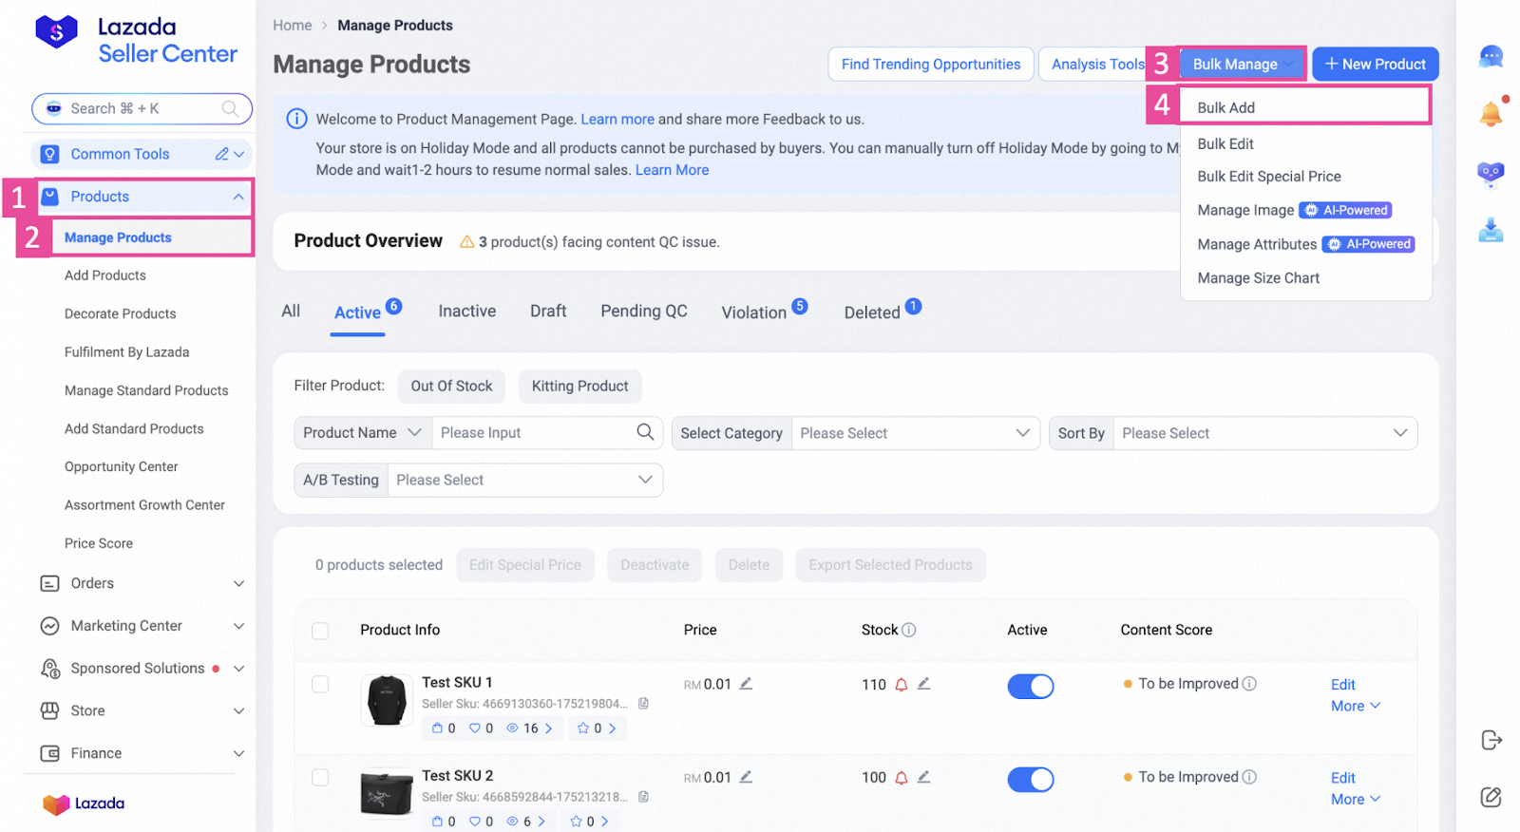This screenshot has width=1520, height=832.
Task: Open the Select Category dropdown
Action: (x=914, y=433)
